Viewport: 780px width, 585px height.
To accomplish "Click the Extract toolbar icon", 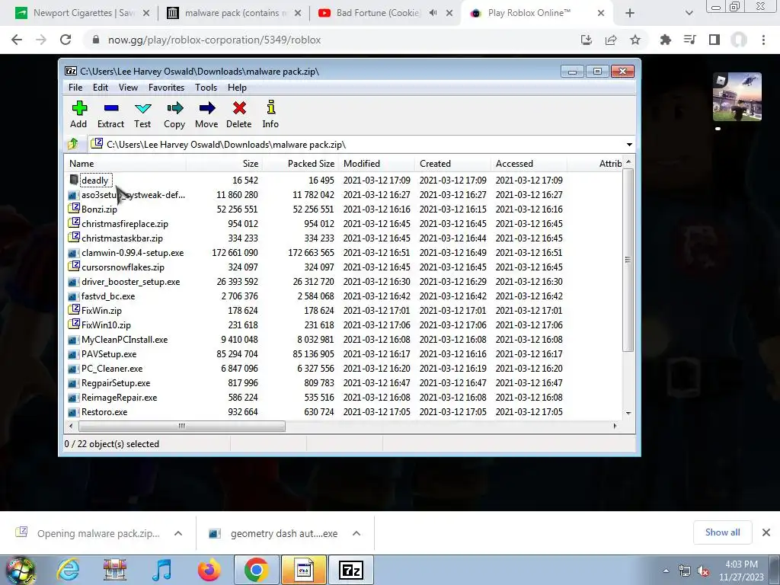I will [111, 108].
